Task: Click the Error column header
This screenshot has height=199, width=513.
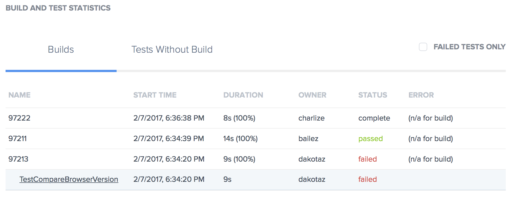Action: pyautogui.click(x=421, y=95)
